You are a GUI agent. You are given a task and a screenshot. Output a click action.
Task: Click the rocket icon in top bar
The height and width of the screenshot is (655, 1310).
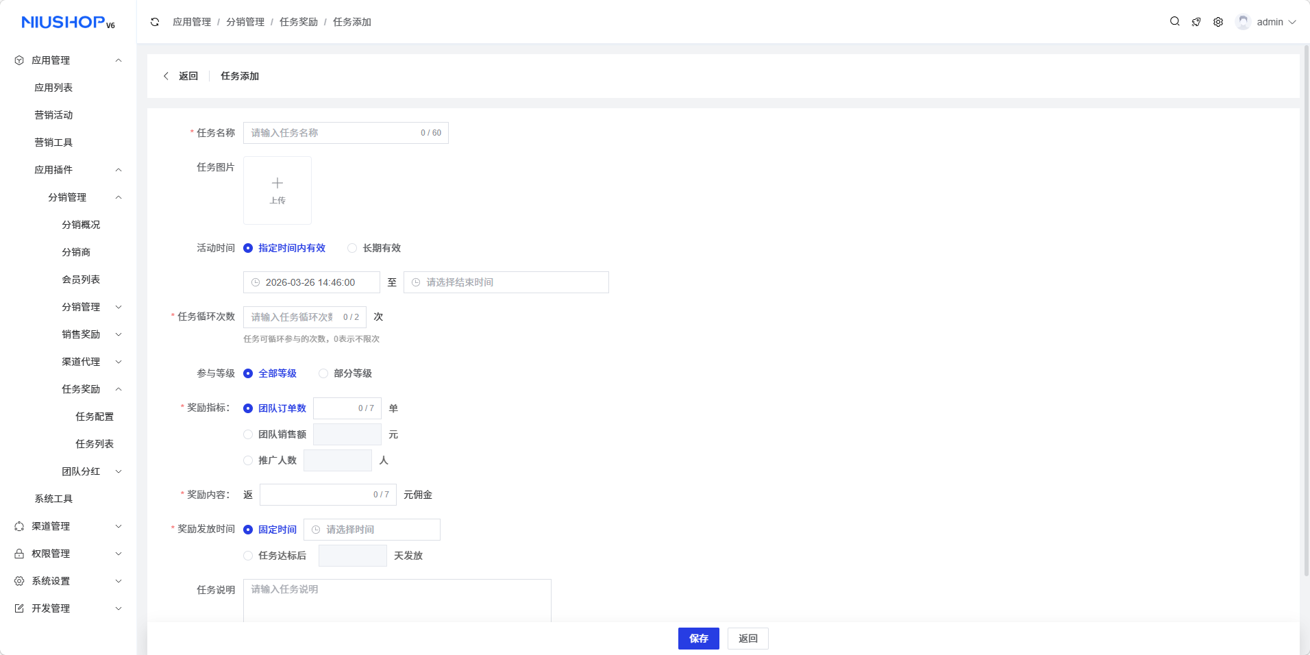1196,22
